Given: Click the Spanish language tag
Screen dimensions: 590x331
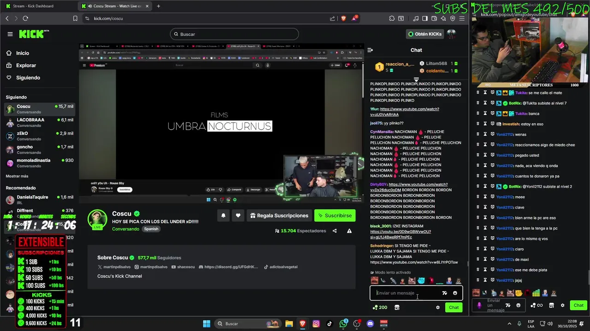Looking at the screenshot, I should point(151,229).
